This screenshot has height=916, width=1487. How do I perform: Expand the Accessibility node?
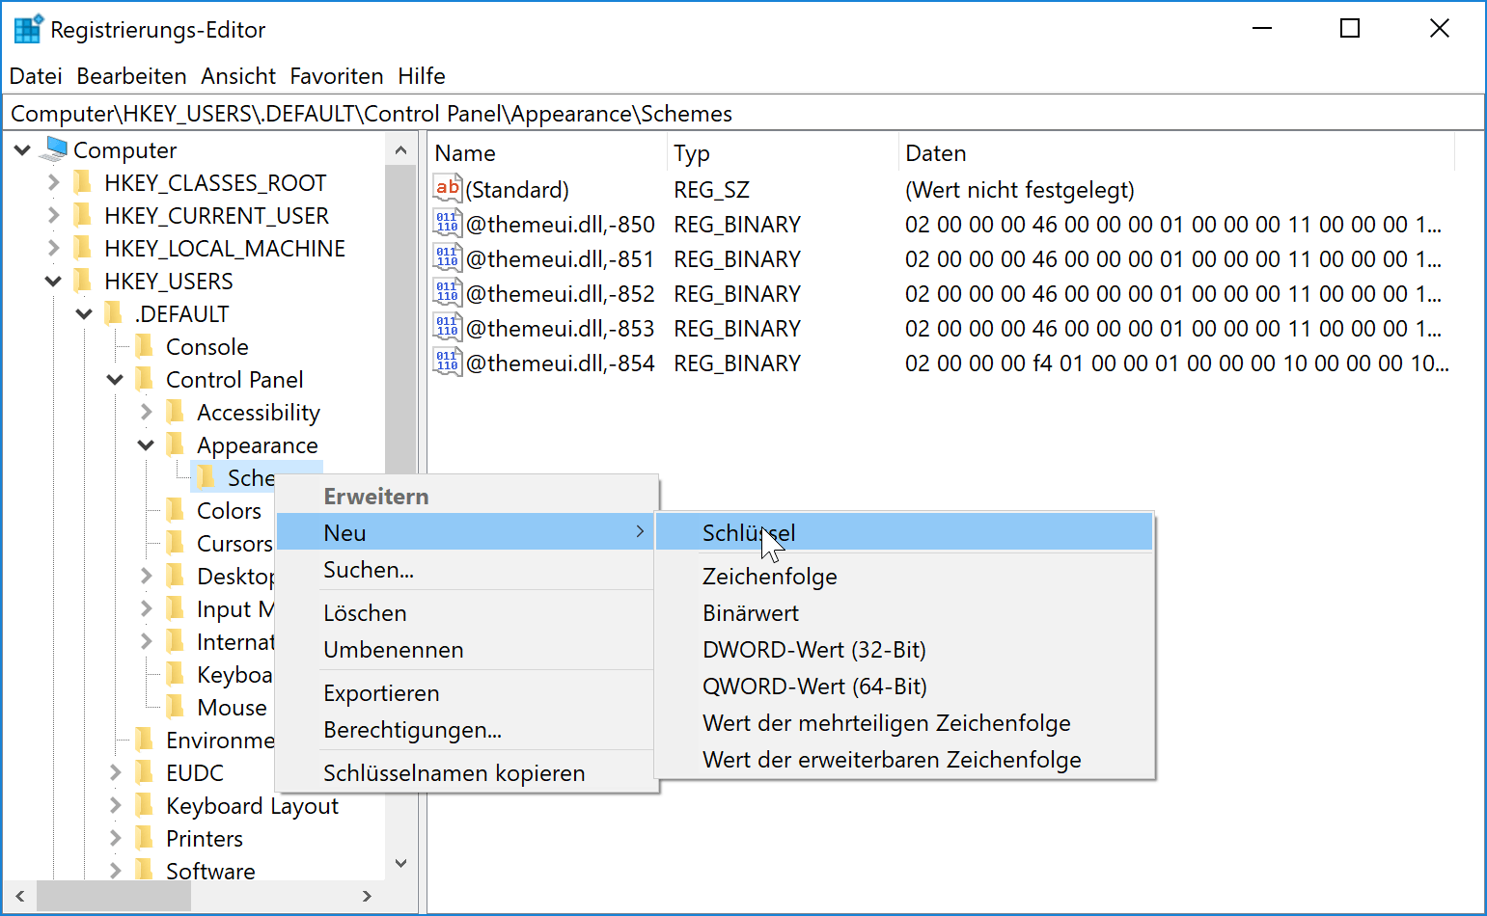(146, 412)
